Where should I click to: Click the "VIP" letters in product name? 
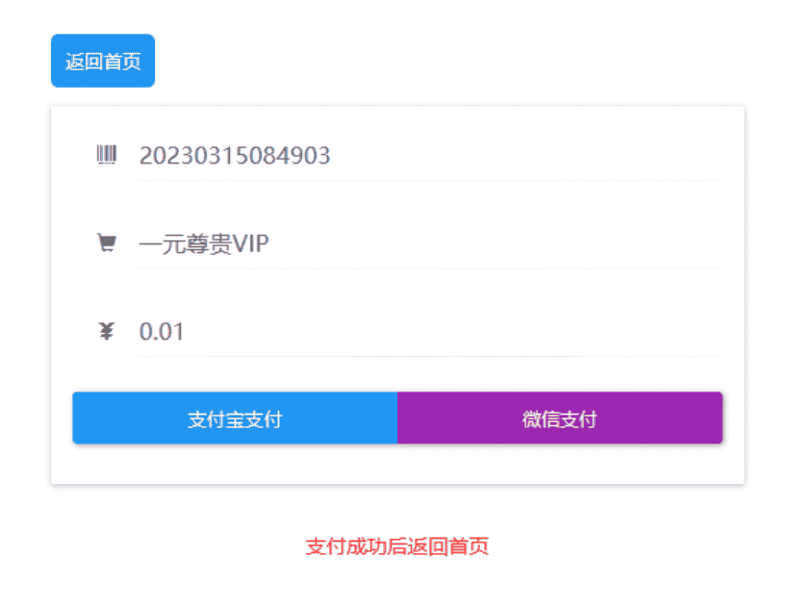251,244
